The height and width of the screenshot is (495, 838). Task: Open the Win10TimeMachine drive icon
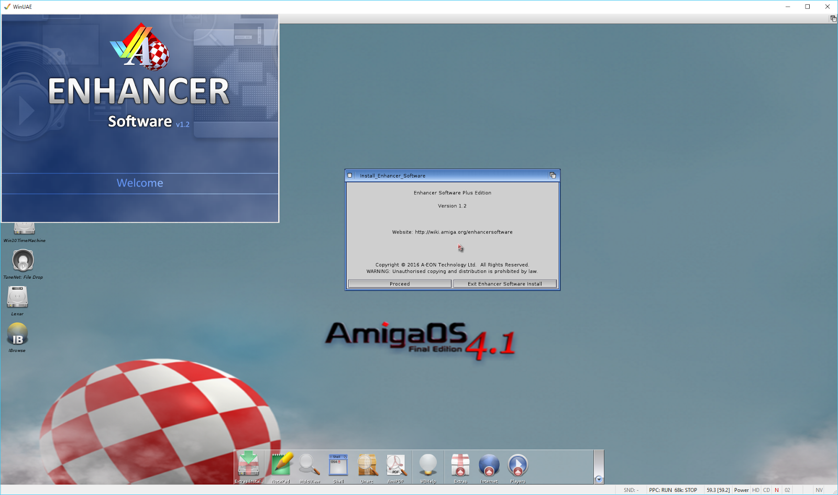coord(24,233)
